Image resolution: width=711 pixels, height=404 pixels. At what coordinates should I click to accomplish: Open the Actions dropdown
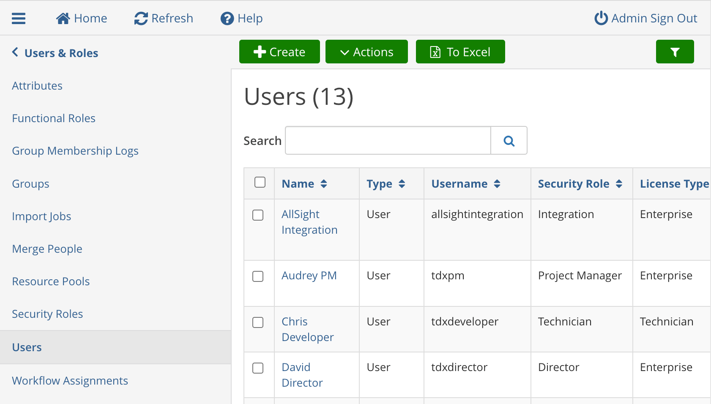366,52
